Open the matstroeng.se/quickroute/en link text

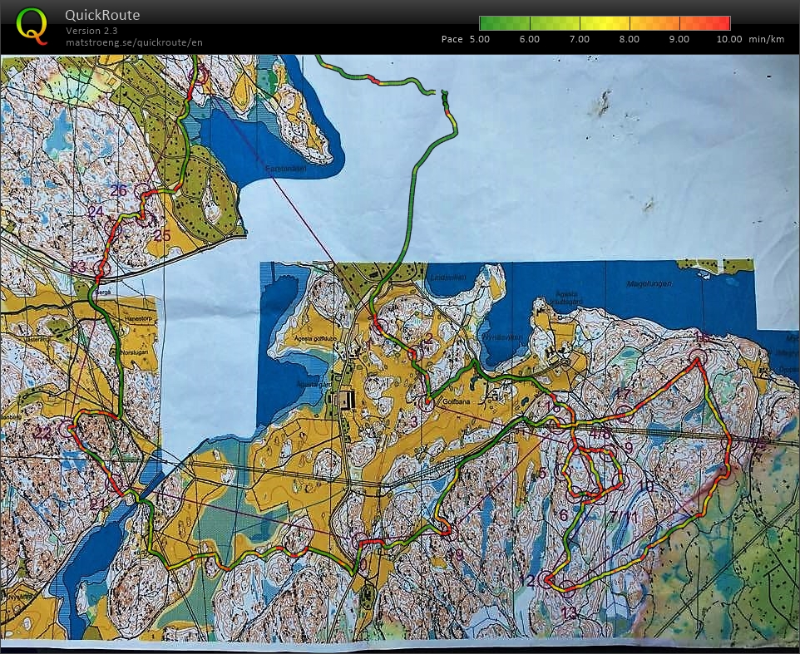(134, 42)
